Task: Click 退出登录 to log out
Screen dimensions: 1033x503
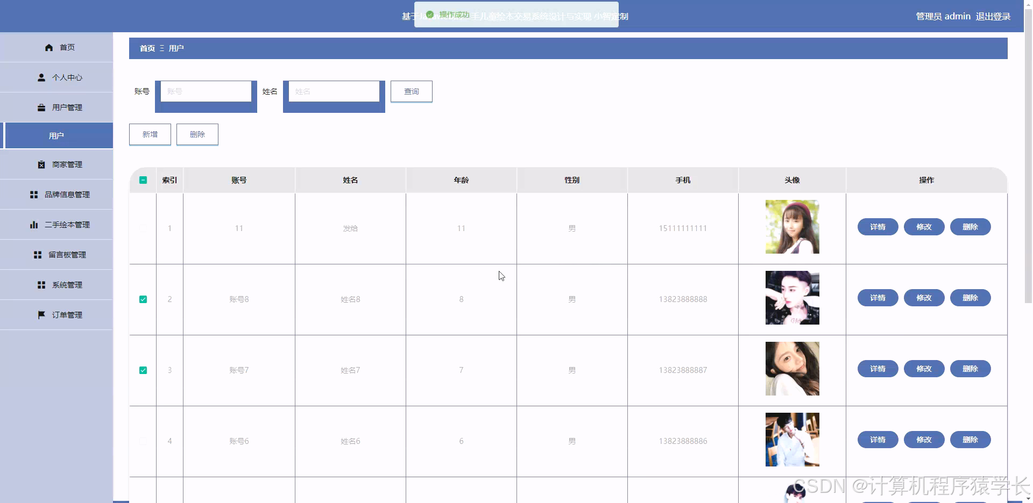Action: pos(993,16)
